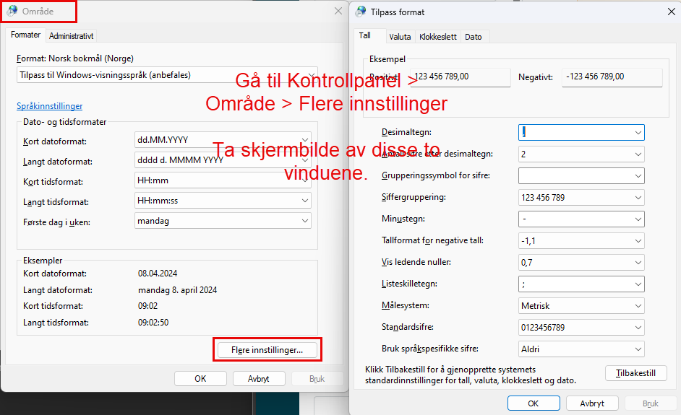This screenshot has height=415, width=681.
Task: Close the Område window
Action: (x=338, y=12)
